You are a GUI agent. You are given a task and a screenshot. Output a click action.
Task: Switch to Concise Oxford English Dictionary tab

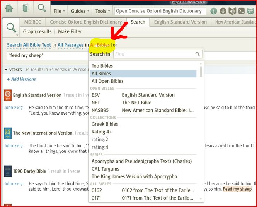[86, 22]
